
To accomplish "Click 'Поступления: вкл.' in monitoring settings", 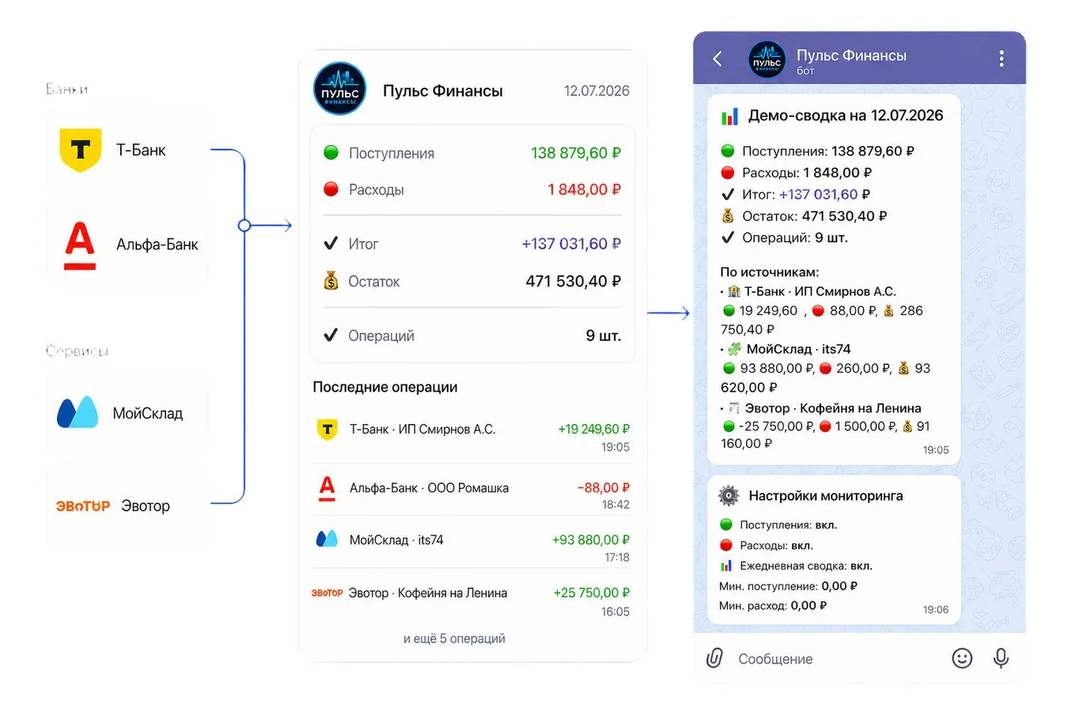I will pos(788,525).
